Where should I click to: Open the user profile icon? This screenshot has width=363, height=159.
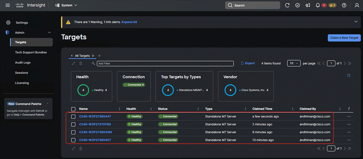click(x=357, y=5)
